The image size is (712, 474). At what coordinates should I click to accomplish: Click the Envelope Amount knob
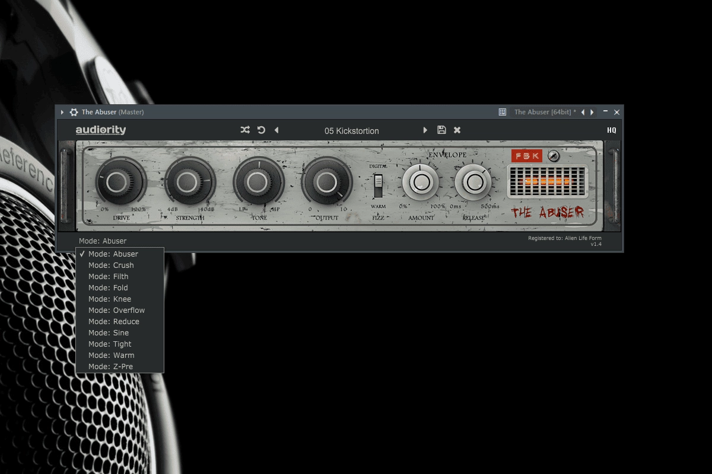click(x=421, y=182)
